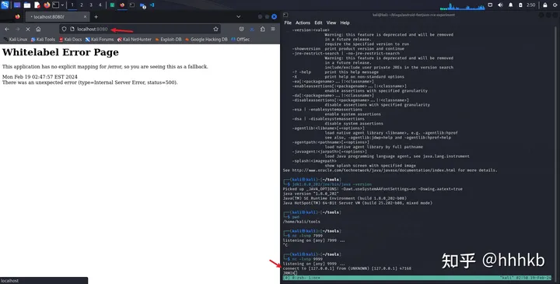Open the Google Hacking DB bookmark

click(x=206, y=40)
